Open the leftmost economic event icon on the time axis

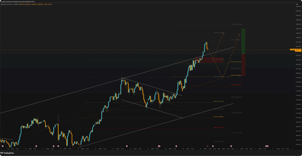tap(3, 146)
